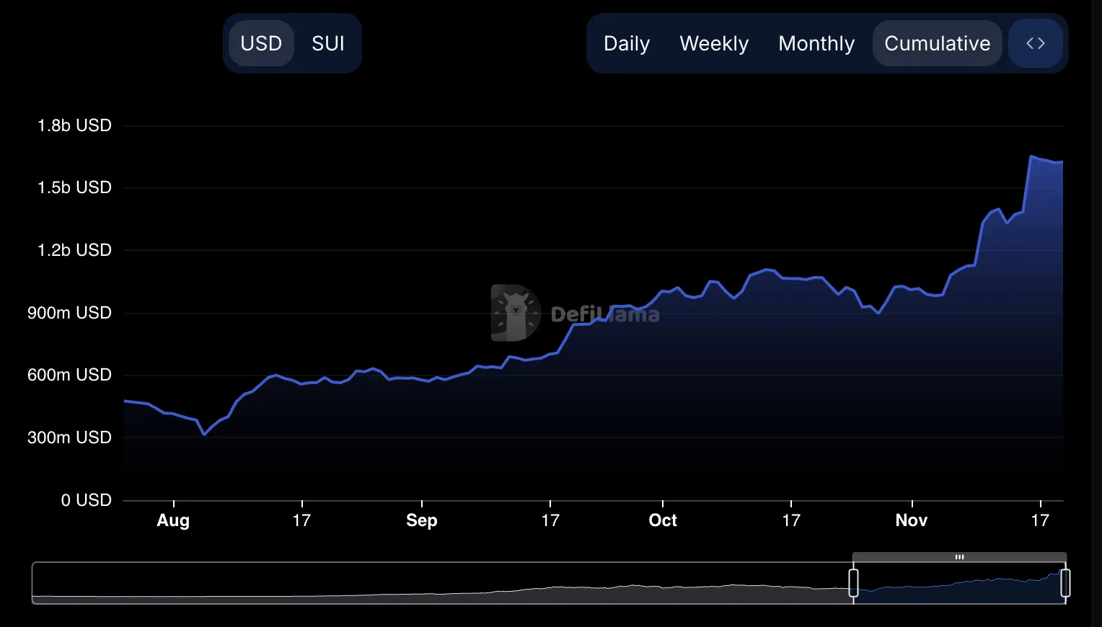Screen dimensions: 1102x627
Task: Select the Daily interval
Action: [627, 43]
